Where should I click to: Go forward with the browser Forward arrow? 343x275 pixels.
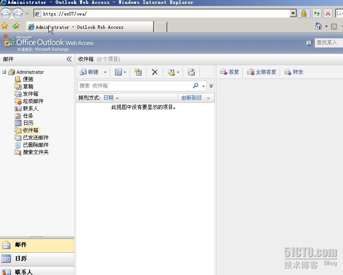pyautogui.click(x=18, y=14)
